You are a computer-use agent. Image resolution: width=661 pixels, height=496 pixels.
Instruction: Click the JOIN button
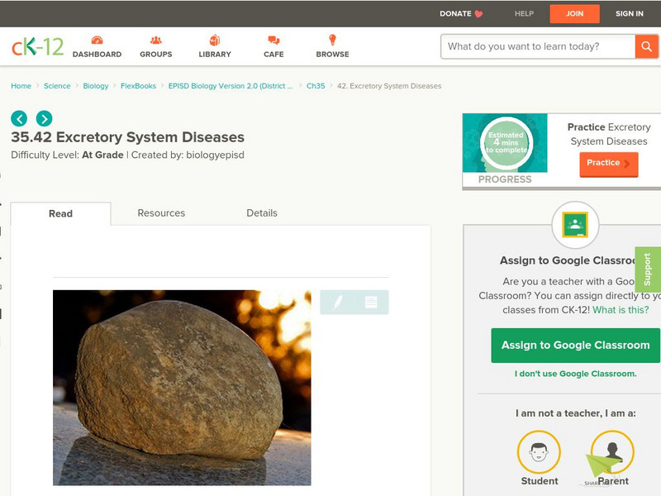[x=574, y=14]
